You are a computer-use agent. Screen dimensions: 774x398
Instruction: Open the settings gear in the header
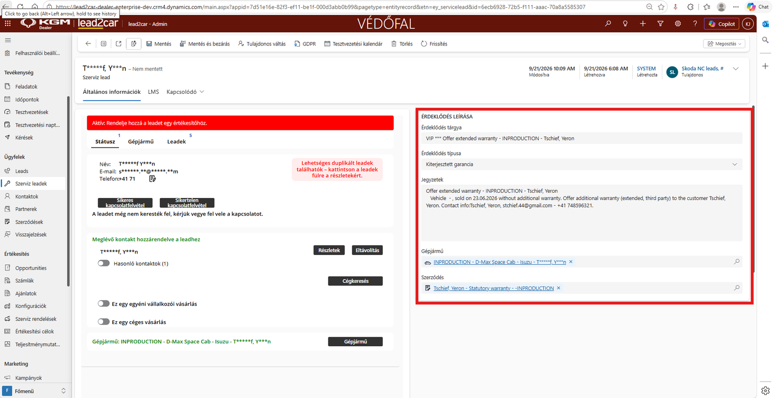tap(678, 24)
